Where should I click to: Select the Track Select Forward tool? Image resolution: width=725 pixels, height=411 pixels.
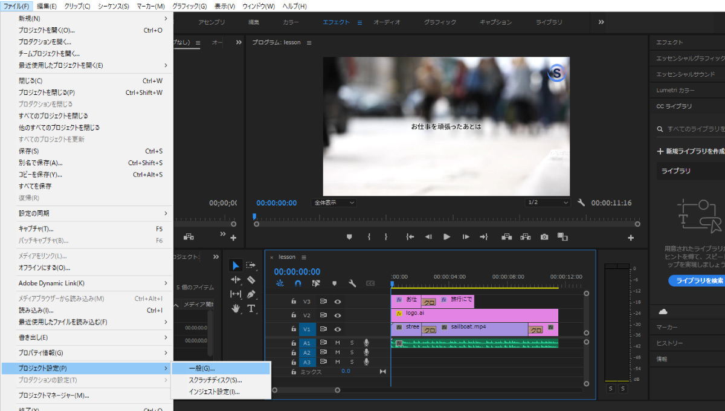pyautogui.click(x=251, y=265)
